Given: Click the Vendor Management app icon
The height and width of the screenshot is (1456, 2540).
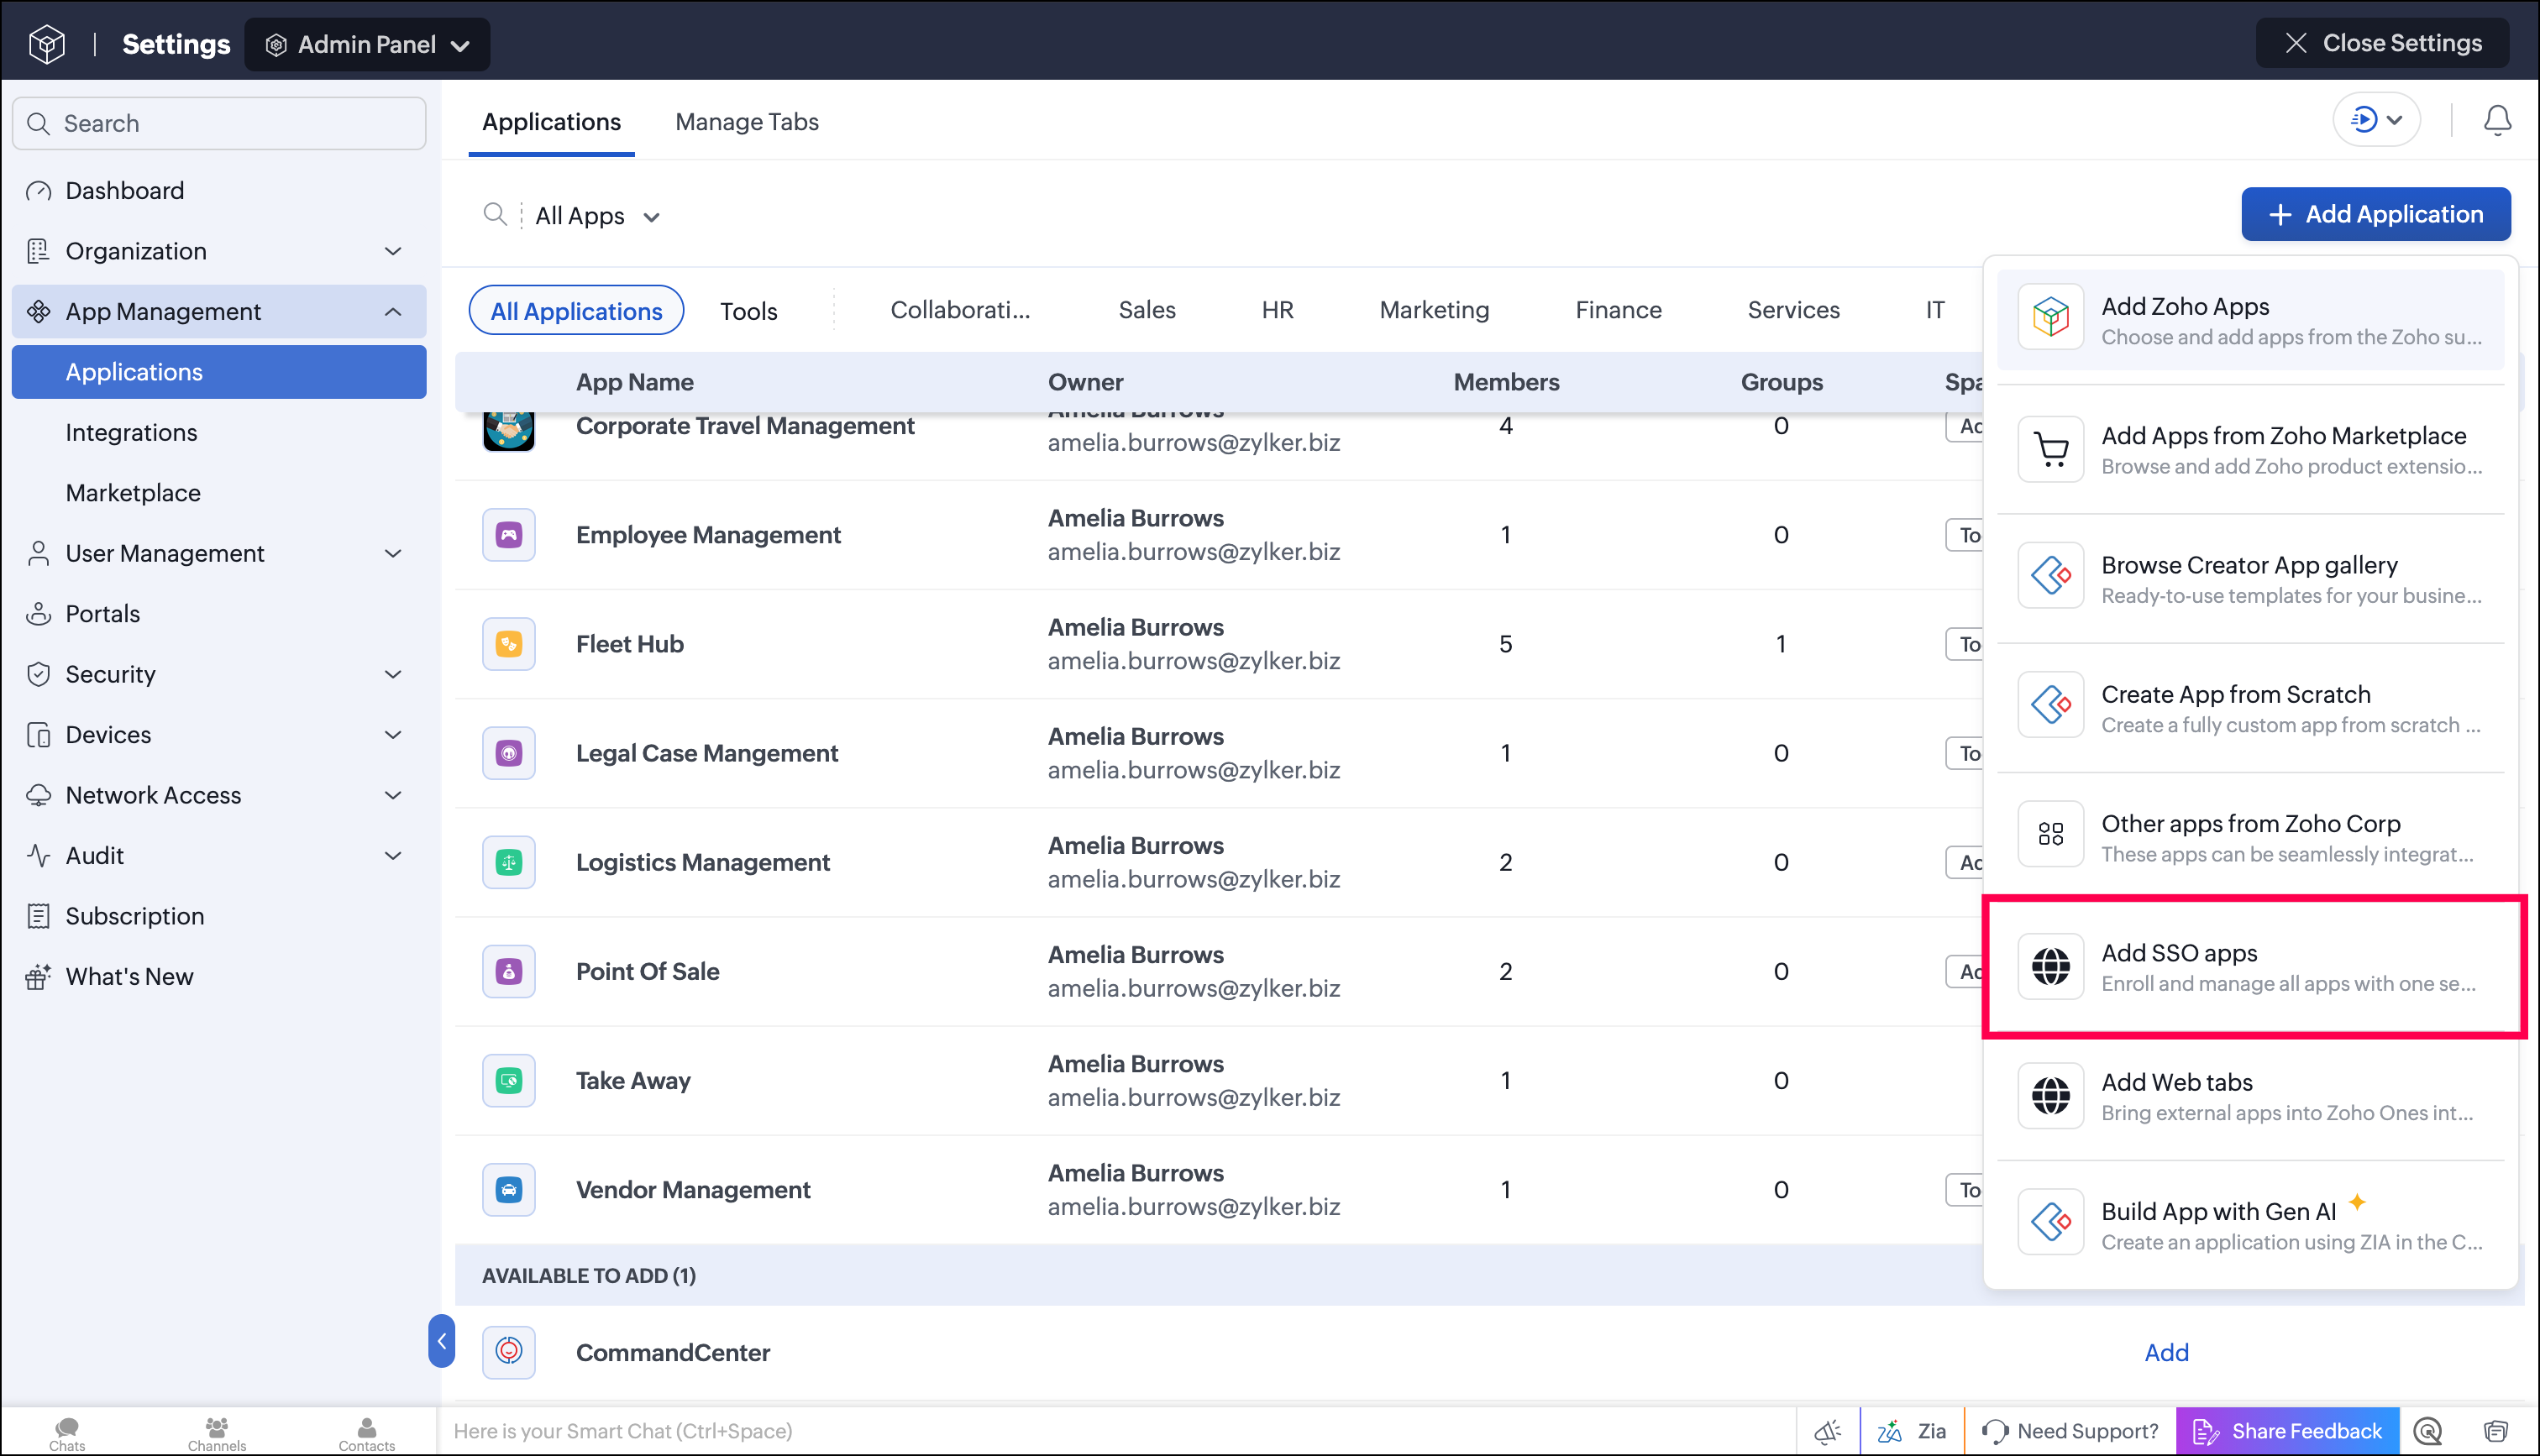Looking at the screenshot, I should (x=508, y=1189).
